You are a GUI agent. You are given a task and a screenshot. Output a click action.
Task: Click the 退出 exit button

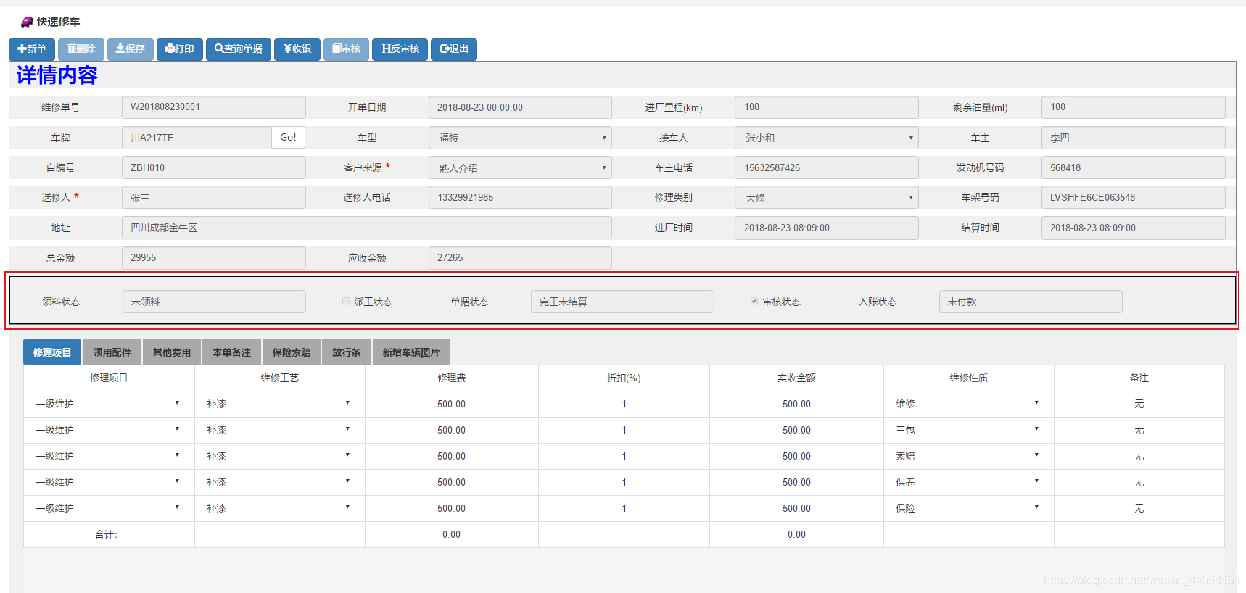click(x=454, y=49)
